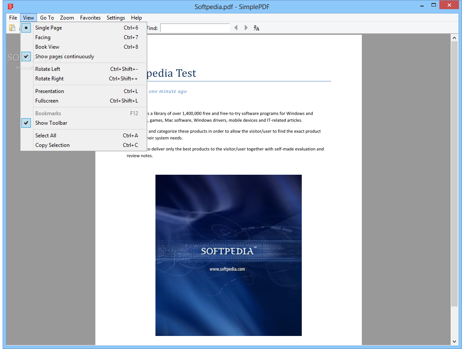Click the vertical scrollbar thumb
462x349 pixels.
pyautogui.click(x=454, y=173)
